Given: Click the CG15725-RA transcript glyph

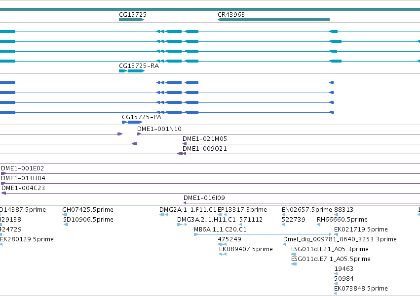Looking at the screenshot, I should point(132,71).
